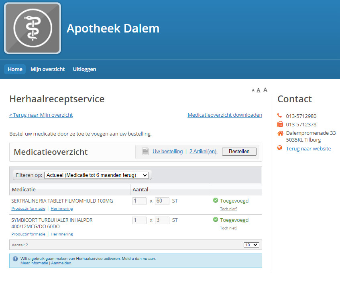Click Sertraline amount field showing 60

(162, 201)
